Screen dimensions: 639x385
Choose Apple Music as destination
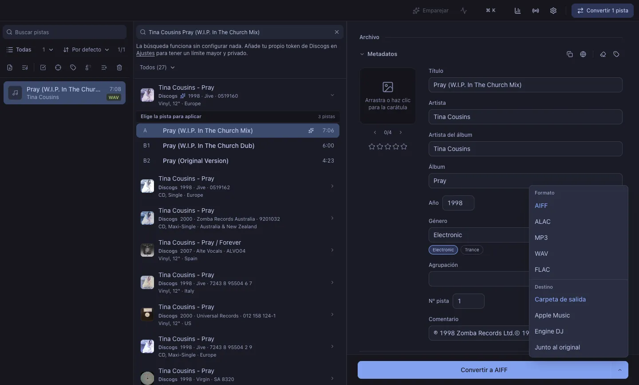579,315
